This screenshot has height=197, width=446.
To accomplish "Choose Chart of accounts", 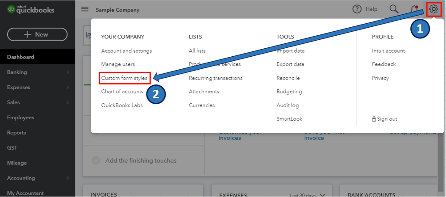I will pos(122,92).
